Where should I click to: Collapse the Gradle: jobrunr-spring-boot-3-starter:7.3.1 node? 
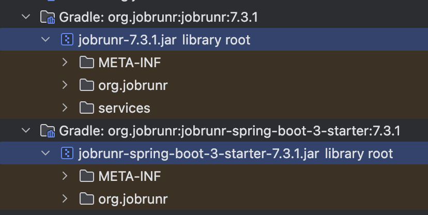tap(26, 130)
